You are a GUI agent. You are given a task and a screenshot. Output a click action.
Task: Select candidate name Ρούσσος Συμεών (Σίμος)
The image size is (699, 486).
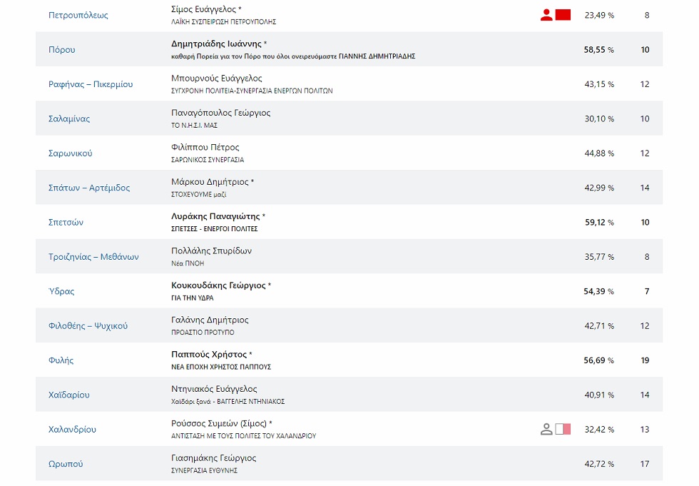coord(219,423)
